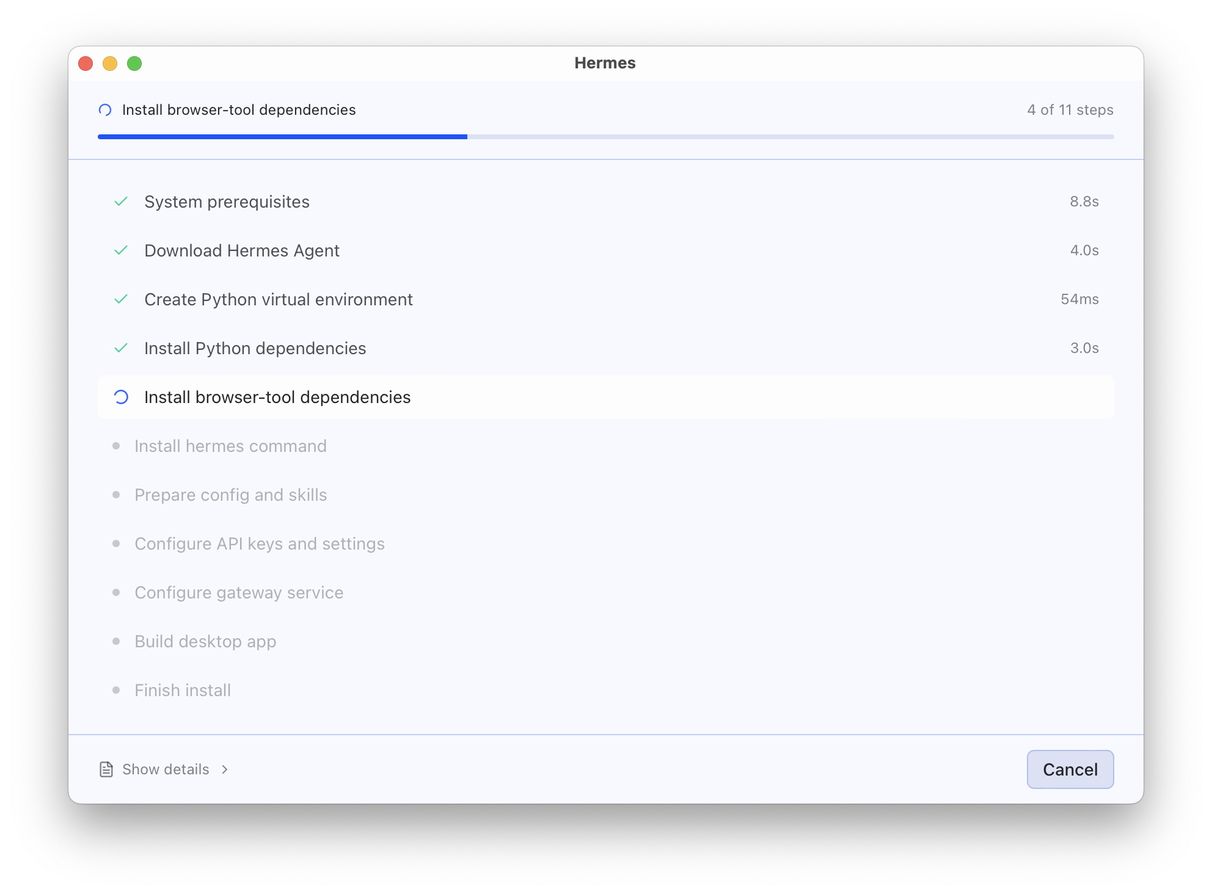Screen dimensions: 1212x894
Task: Click the bullet next to Build desktop app
Action: 116,641
